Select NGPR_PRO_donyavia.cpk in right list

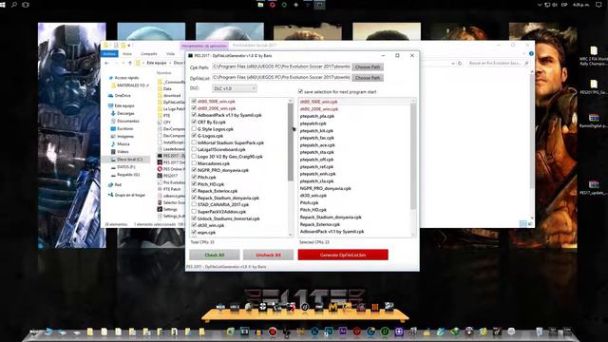(325, 188)
